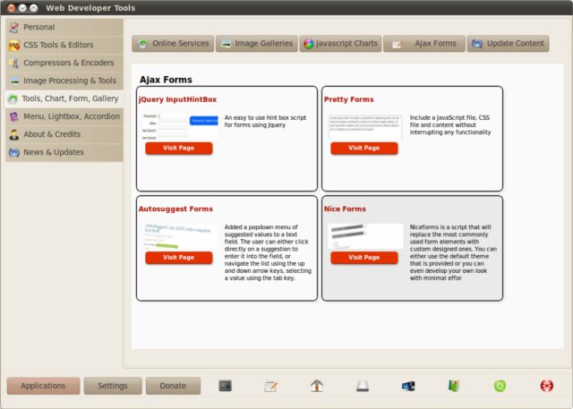Click the News & Updates icon
The height and width of the screenshot is (409, 573).
click(x=14, y=153)
